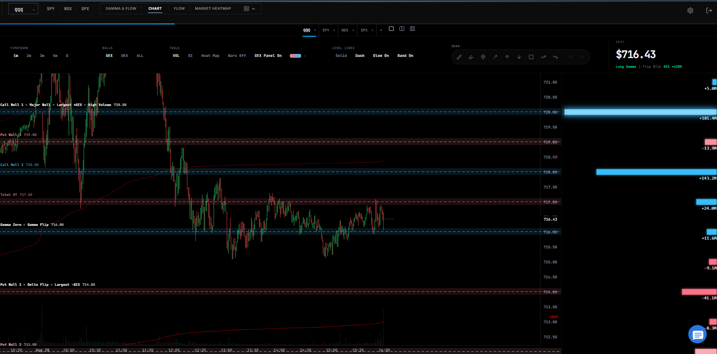Select Solid level line style

pyautogui.click(x=341, y=56)
